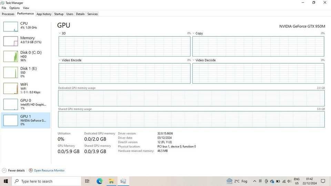Screen dimensions: 331x186
Task: Click the Dedicated GPU memory usage graph
Action: [191, 98]
